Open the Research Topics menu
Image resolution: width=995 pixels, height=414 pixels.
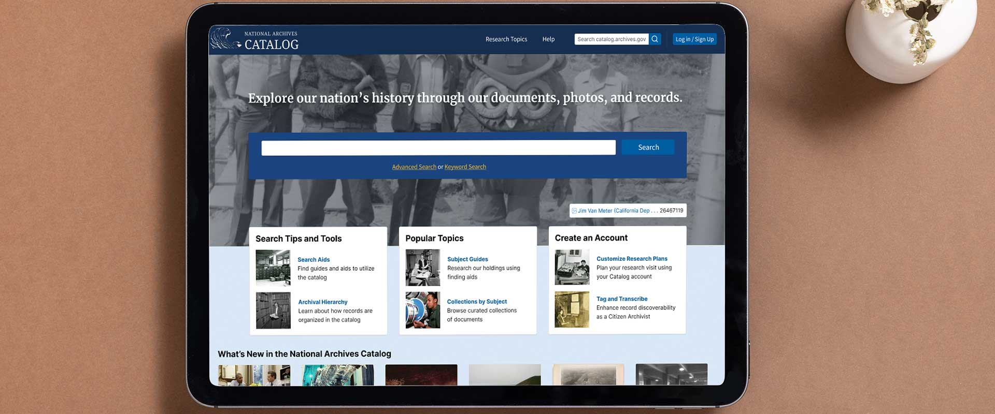click(x=506, y=39)
